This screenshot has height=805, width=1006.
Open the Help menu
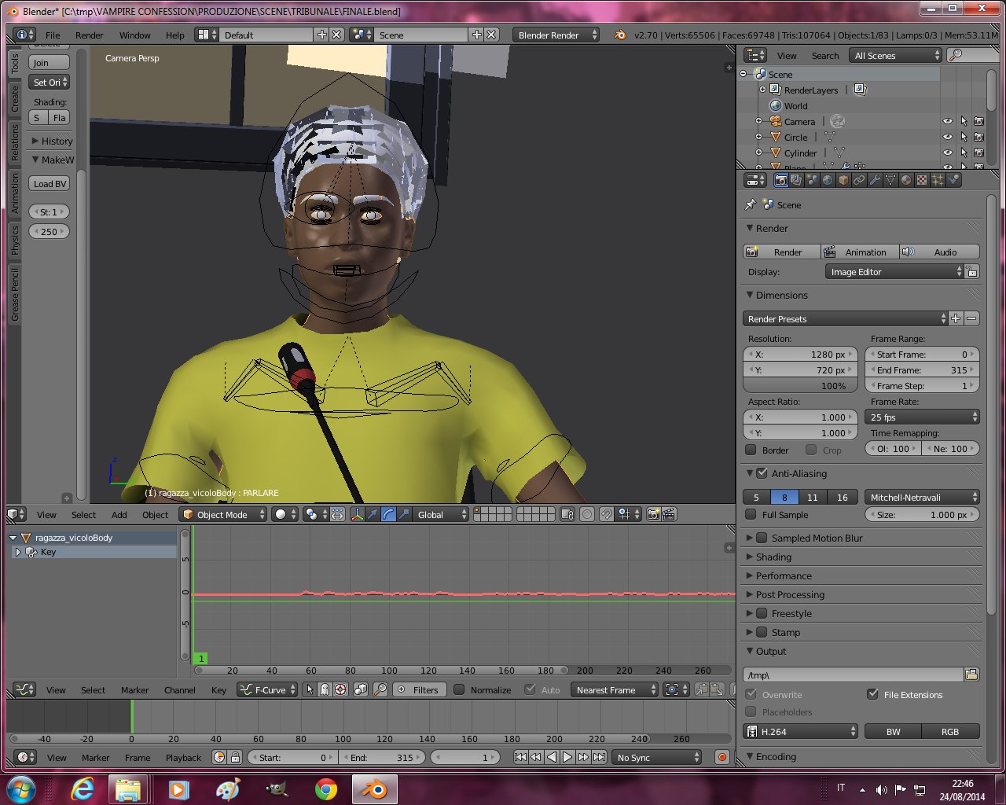tap(174, 35)
